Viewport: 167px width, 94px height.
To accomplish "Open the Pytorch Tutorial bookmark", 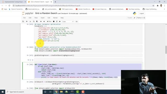I will 16,9.
